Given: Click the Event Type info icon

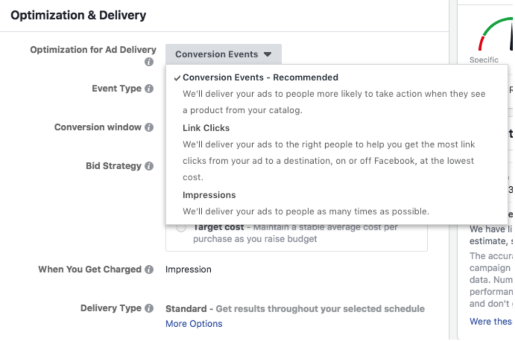Looking at the screenshot, I should 149,89.
